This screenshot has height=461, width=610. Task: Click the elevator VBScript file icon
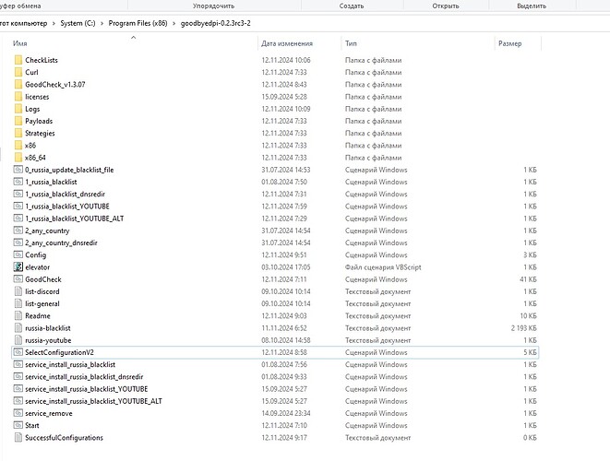[18, 267]
